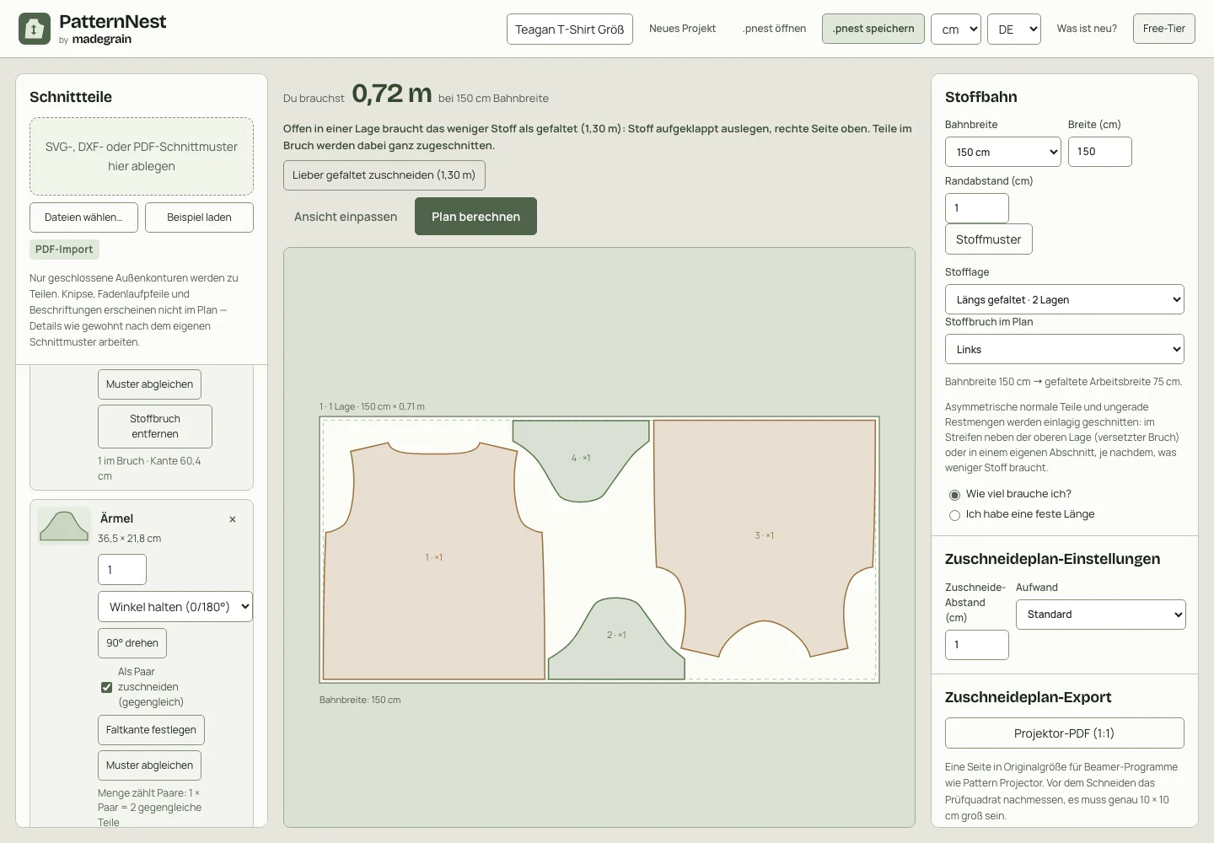1214x843 pixels.
Task: Edit the Randabstand (cm) field
Action: [977, 208]
